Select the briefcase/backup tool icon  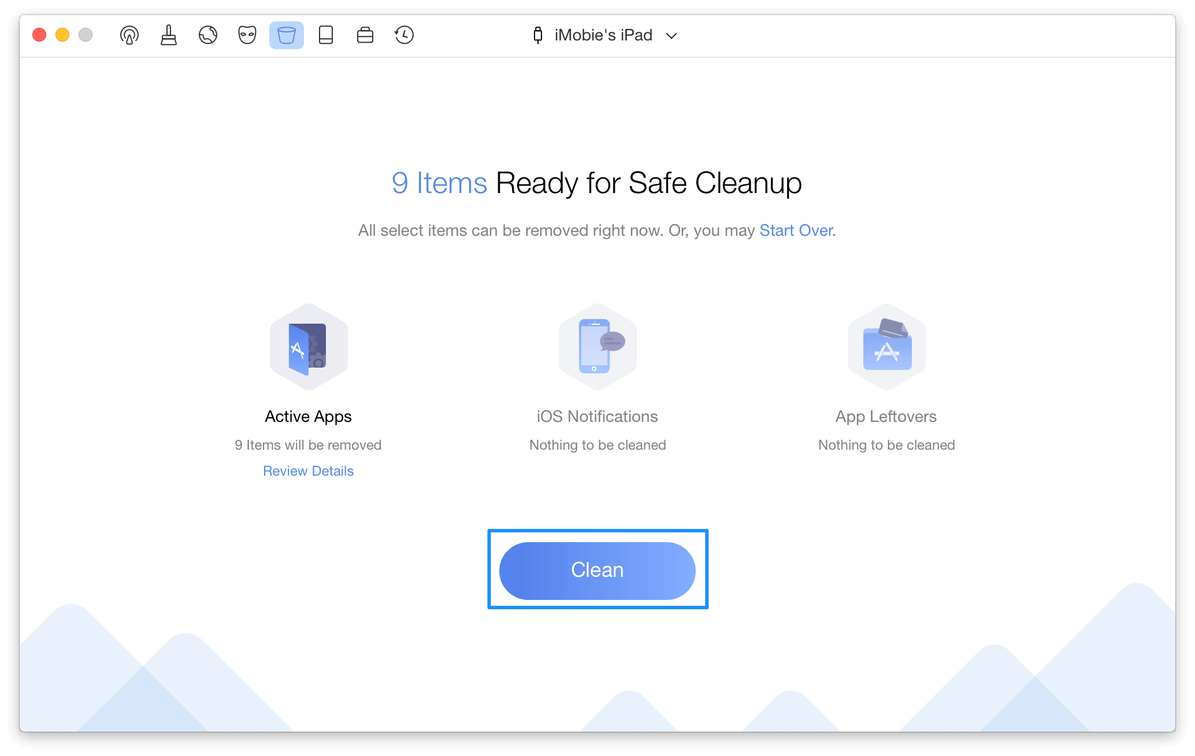(364, 35)
